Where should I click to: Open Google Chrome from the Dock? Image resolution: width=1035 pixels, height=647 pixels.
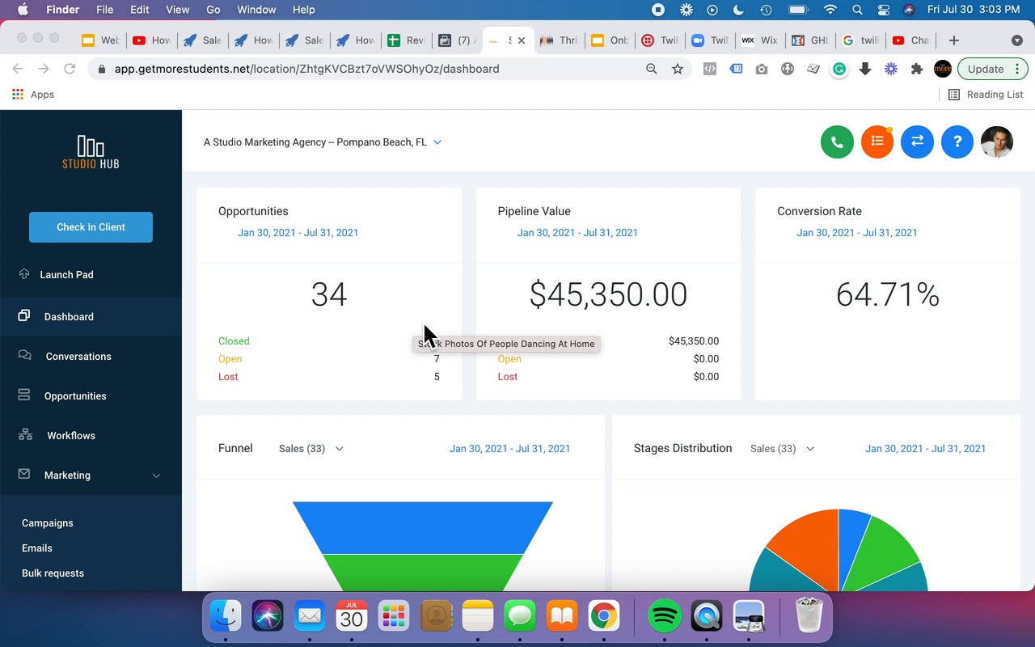[604, 617]
